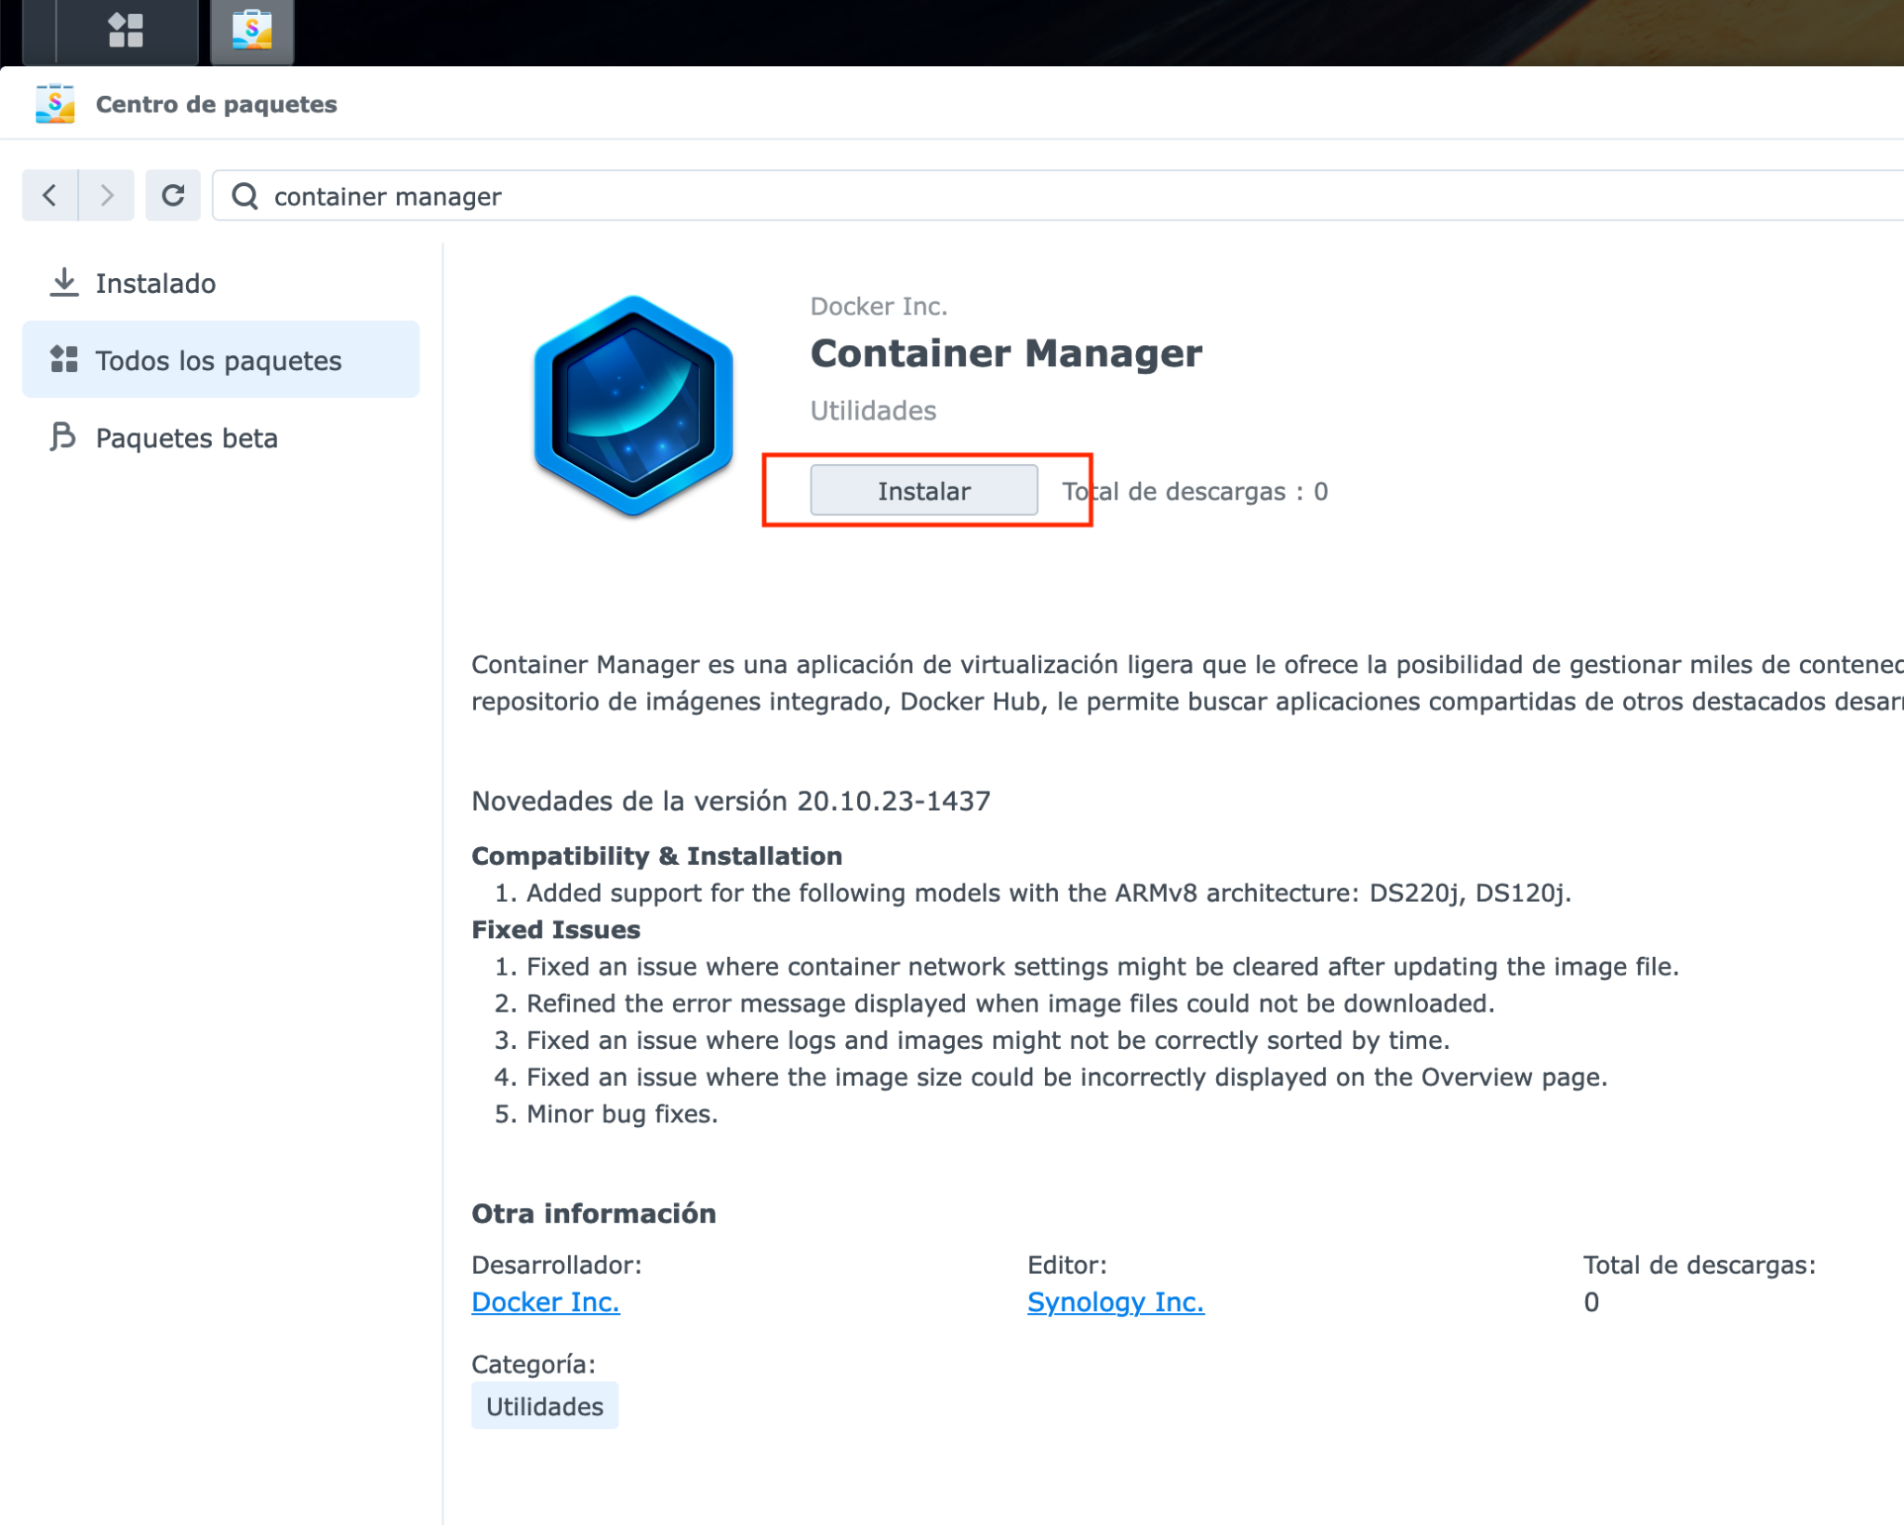The width and height of the screenshot is (1904, 1525).
Task: Click the grid icon beside Todos los paquetes
Action: pos(64,359)
